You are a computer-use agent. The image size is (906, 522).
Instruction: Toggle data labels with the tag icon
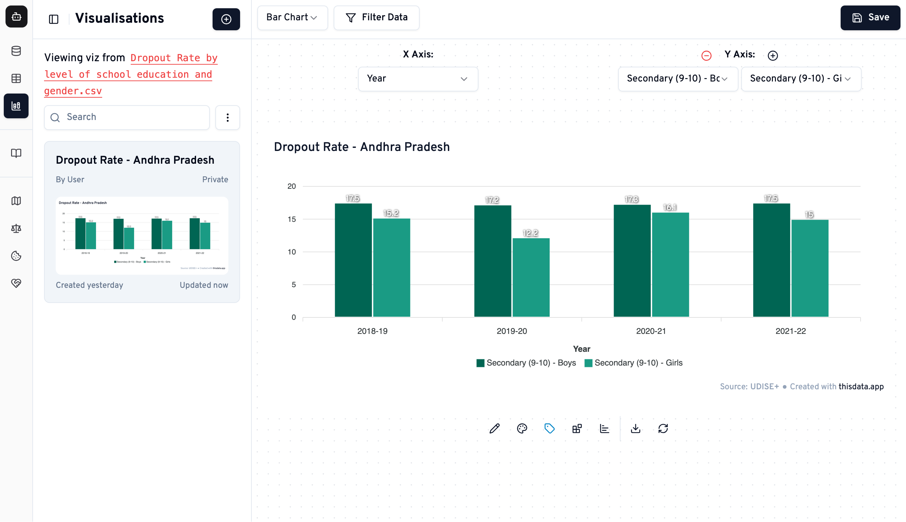tap(550, 428)
